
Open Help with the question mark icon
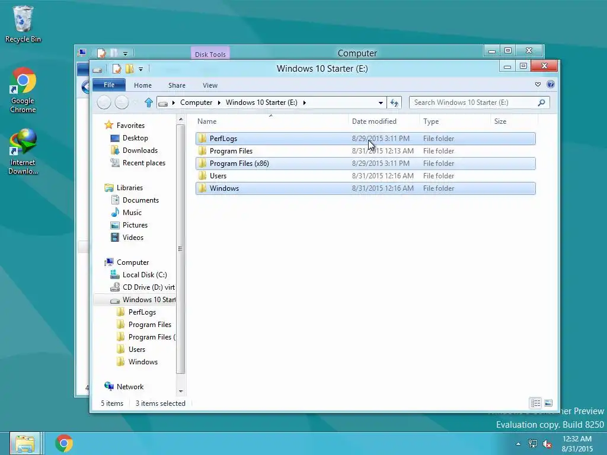tap(551, 84)
